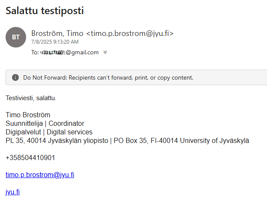Click Timo Broström name in signature
The image size is (267, 199).
click(x=28, y=115)
